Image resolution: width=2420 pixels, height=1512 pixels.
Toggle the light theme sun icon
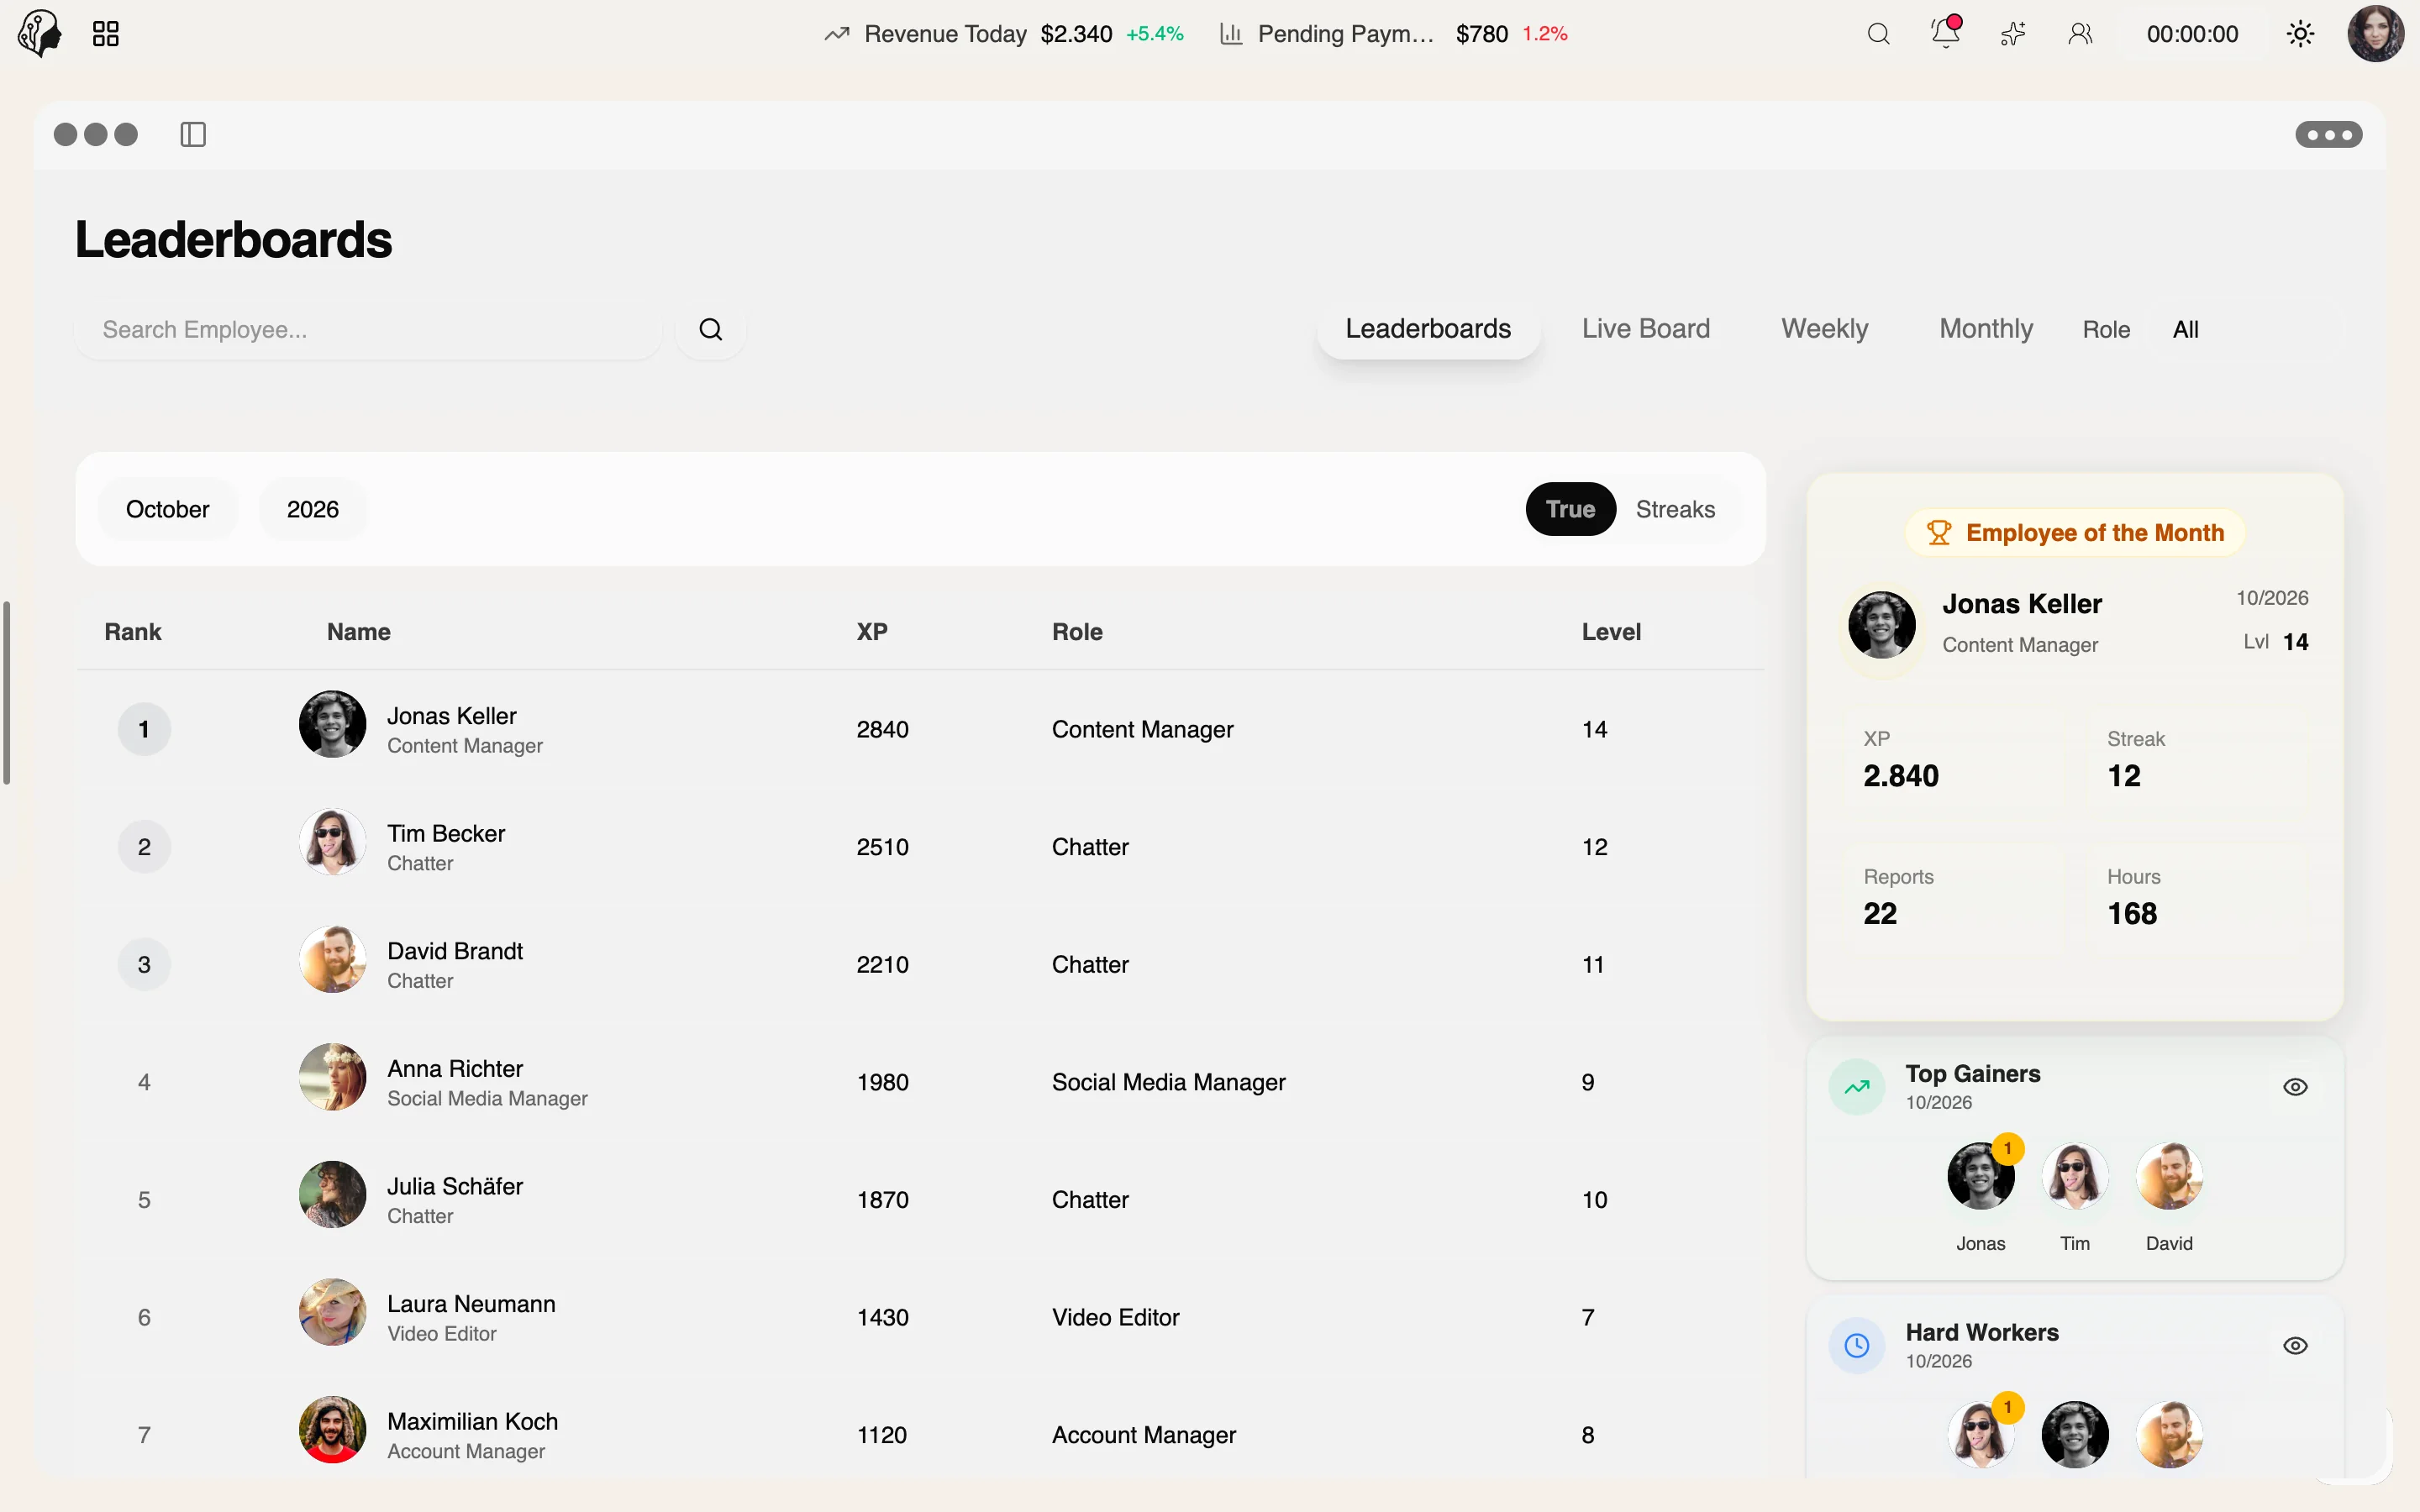[x=2300, y=34]
